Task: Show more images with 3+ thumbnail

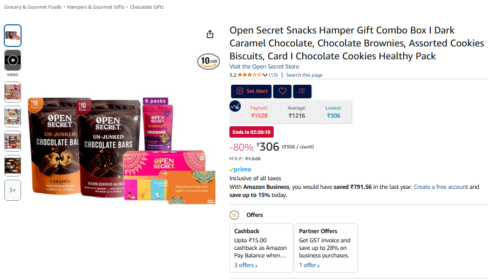Action: pyautogui.click(x=12, y=190)
